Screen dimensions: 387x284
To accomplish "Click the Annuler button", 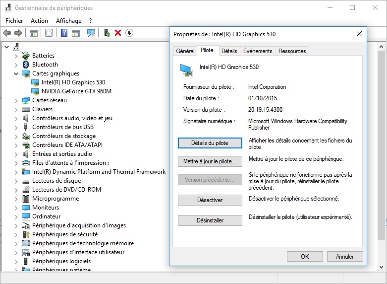I will pyautogui.click(x=345, y=256).
